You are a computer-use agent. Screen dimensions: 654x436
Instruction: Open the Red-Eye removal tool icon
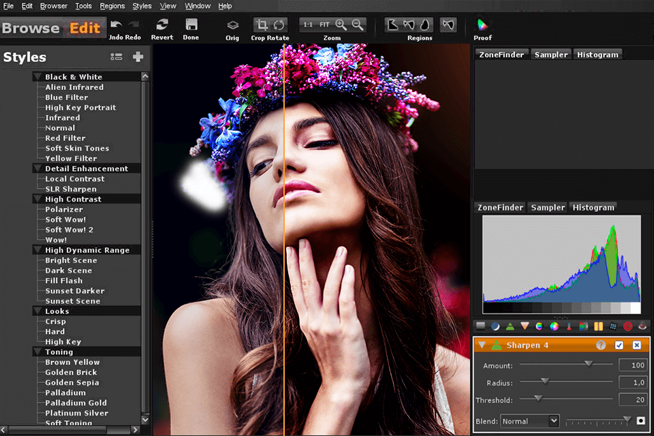[x=642, y=326]
